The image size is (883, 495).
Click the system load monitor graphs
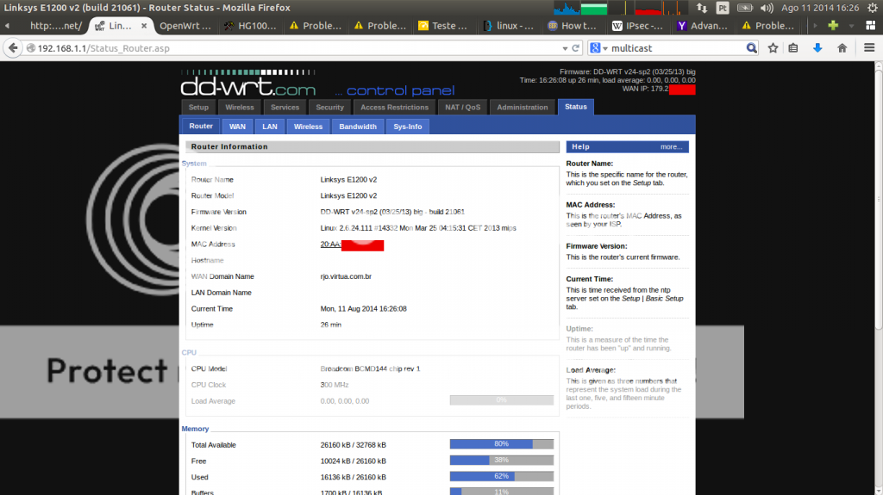coord(621,8)
